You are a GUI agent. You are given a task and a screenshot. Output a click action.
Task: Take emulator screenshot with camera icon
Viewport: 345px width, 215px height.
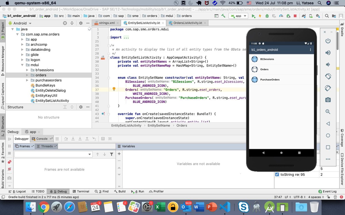(328, 100)
